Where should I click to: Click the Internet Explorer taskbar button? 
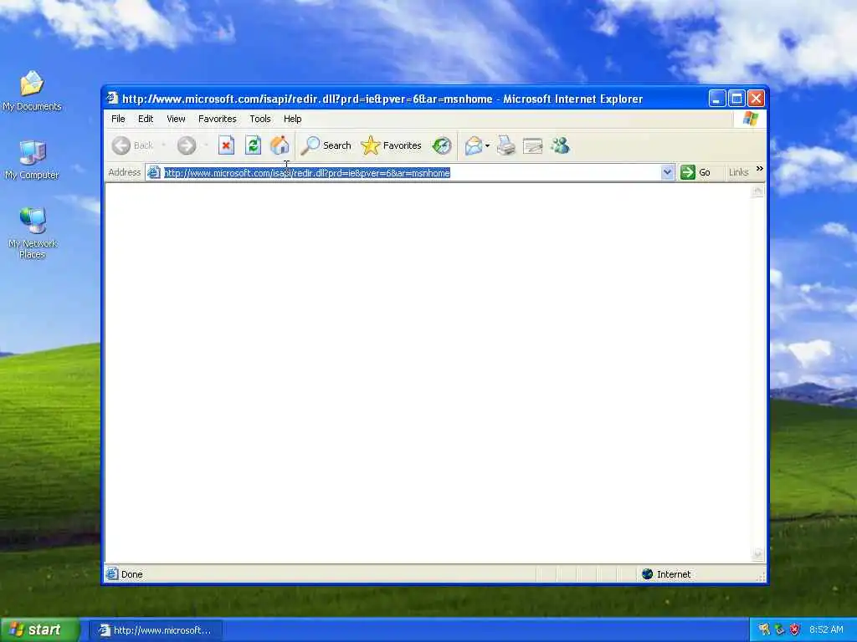coord(156,630)
